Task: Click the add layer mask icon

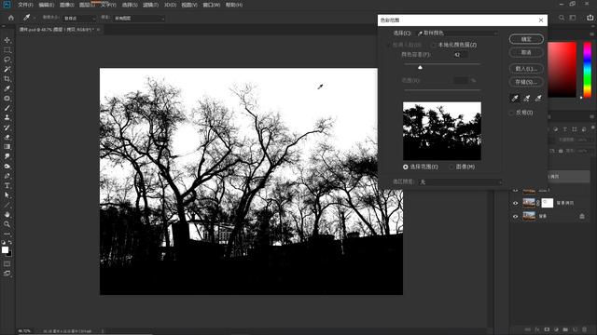Action: [547, 329]
